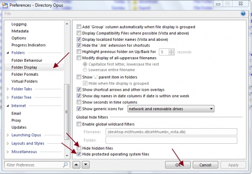The height and width of the screenshot is (174, 252).
Task: Enable Highlight previous folder on Up/Back
Action: (79, 52)
